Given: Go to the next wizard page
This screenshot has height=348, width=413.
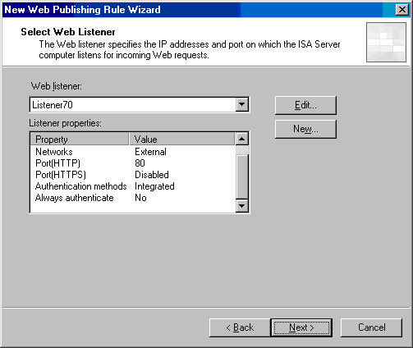Looking at the screenshot, I should point(301,327).
